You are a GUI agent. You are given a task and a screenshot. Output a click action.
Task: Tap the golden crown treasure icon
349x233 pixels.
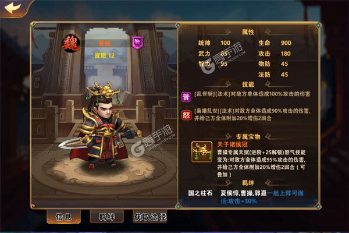click(x=202, y=152)
